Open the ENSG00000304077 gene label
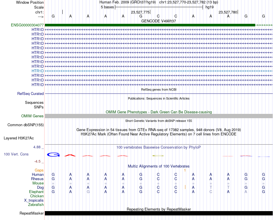Image resolution: width=273 pixels, height=220 pixels. point(27,25)
